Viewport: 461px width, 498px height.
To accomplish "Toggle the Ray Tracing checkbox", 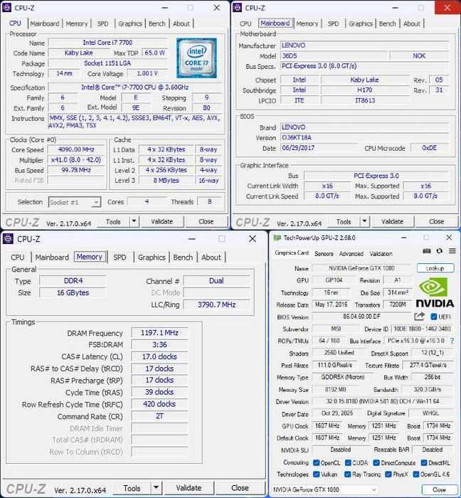I will 348,475.
